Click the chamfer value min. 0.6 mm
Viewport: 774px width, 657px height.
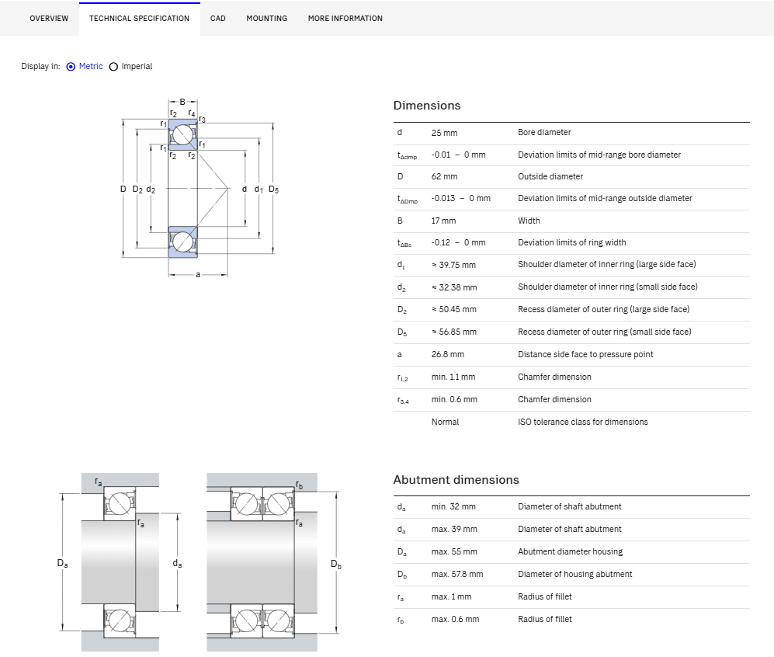[454, 399]
